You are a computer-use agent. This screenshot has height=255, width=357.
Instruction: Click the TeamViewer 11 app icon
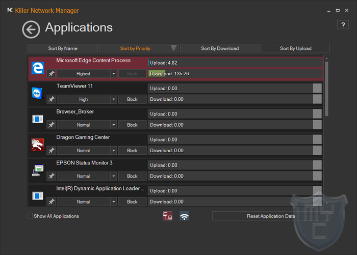click(38, 93)
